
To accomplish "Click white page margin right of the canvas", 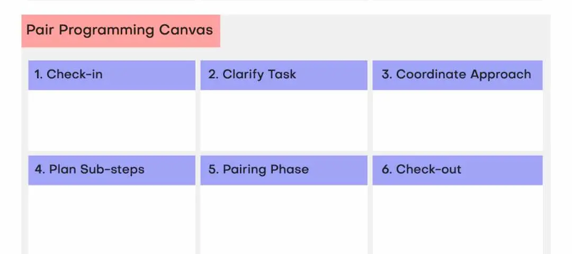I will click(561, 132).
